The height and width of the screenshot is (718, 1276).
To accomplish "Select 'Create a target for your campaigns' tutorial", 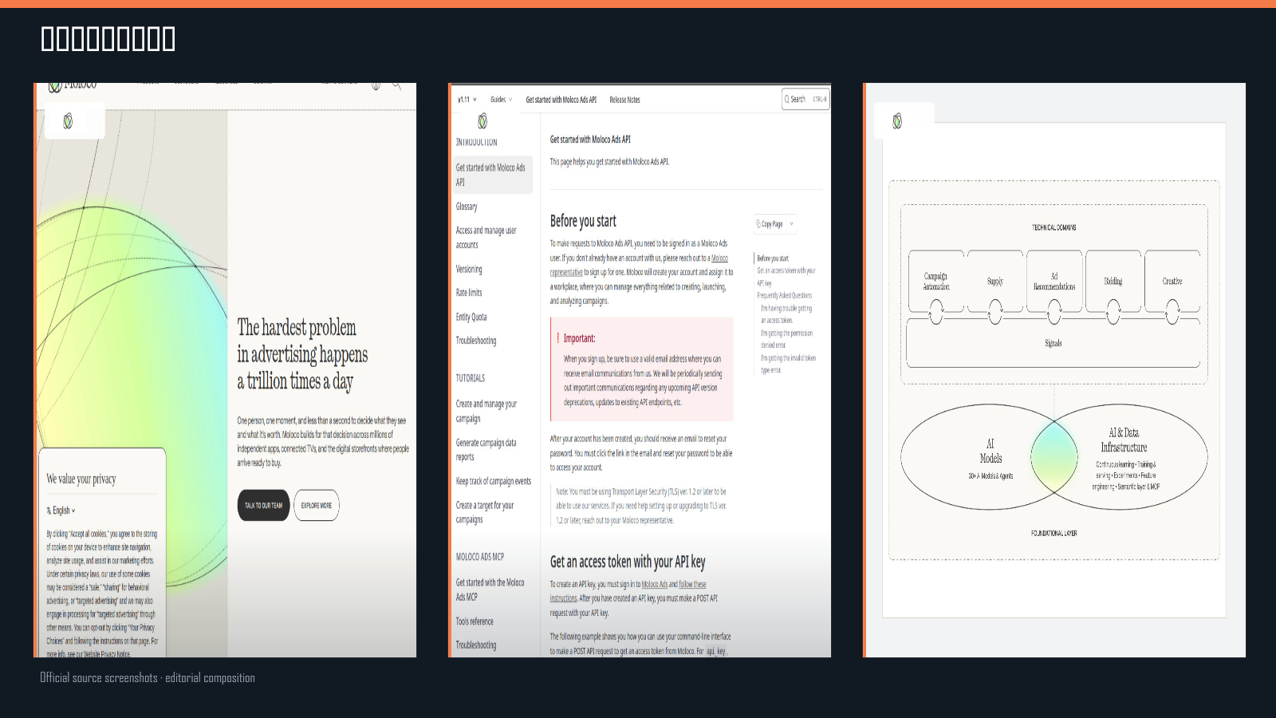I will pyautogui.click(x=484, y=512).
